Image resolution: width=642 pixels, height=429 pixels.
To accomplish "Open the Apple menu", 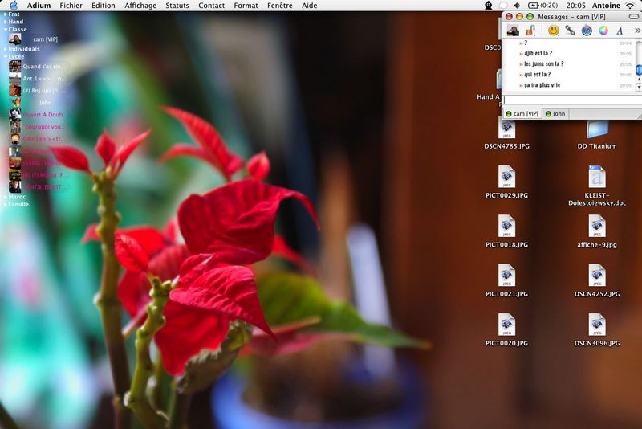I will point(14,6).
